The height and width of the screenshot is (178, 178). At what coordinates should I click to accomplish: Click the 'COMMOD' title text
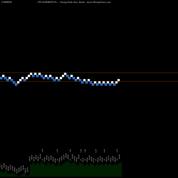click(x=7, y=2)
